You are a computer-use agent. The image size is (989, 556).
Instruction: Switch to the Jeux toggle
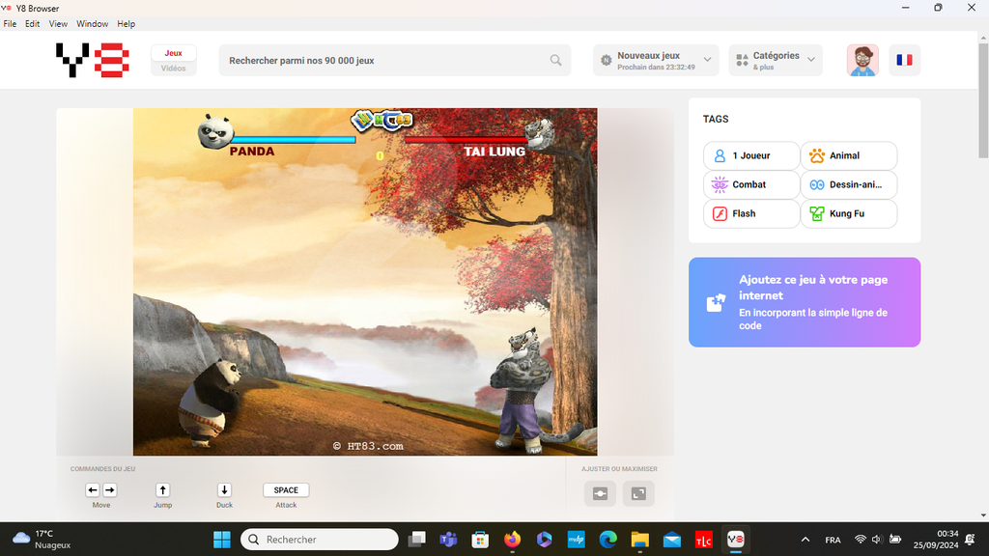pos(174,53)
